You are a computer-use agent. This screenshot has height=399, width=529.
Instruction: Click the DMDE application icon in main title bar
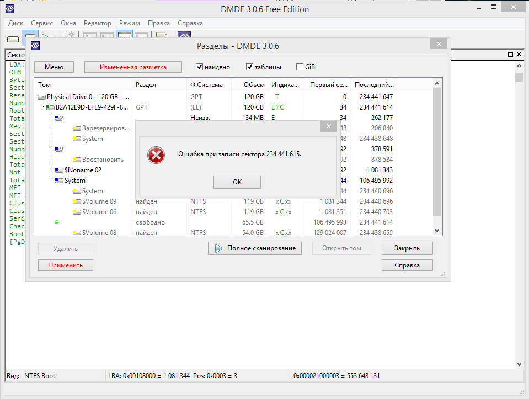(x=10, y=9)
